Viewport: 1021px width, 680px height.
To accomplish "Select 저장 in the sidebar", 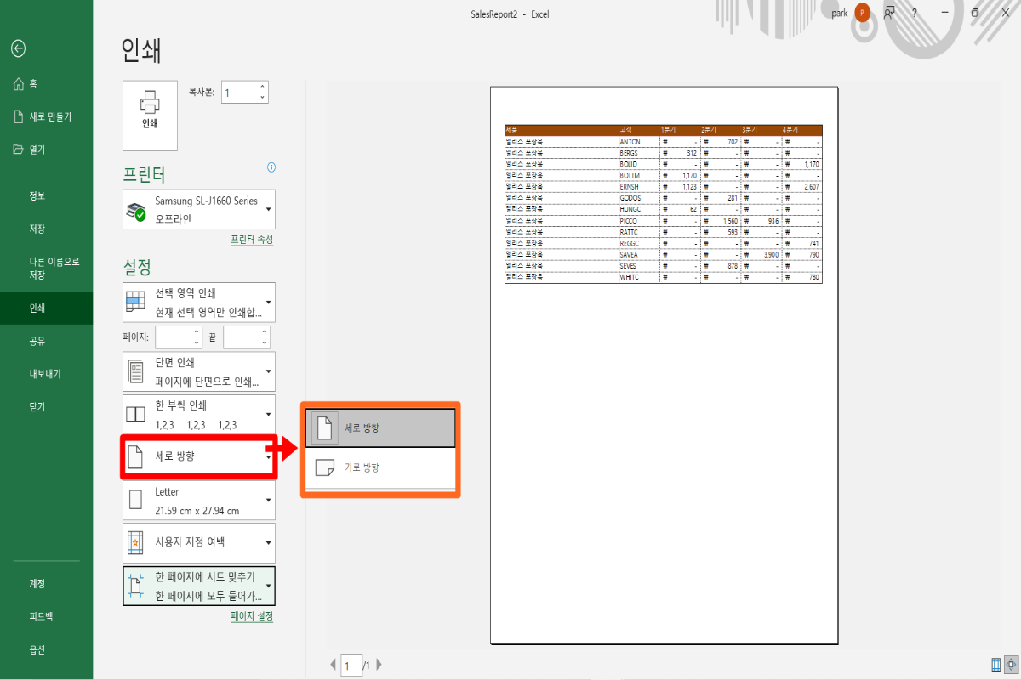I will 46,229.
